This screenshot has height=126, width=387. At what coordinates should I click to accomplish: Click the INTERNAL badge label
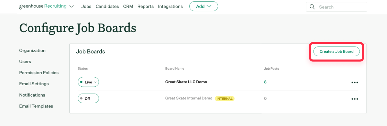225,98
